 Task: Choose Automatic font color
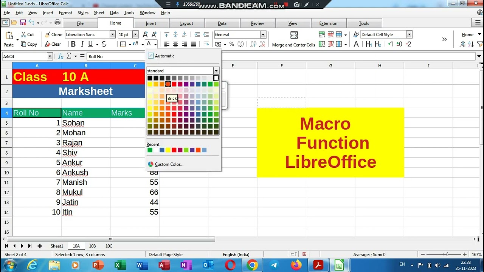coord(162,56)
